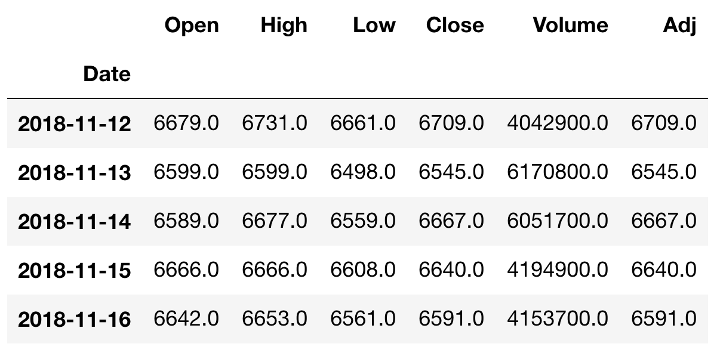Click the Date index label

pos(107,74)
